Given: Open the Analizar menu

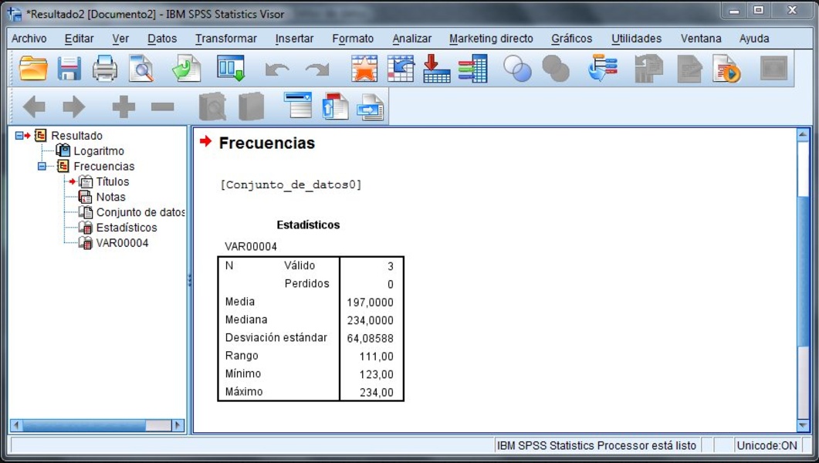Looking at the screenshot, I should 411,39.
